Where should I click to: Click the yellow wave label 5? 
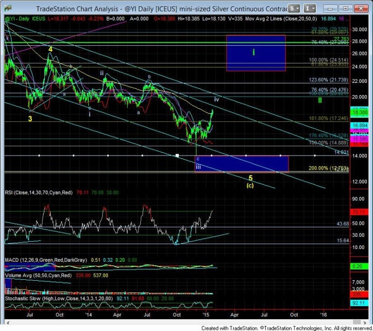coord(250,178)
